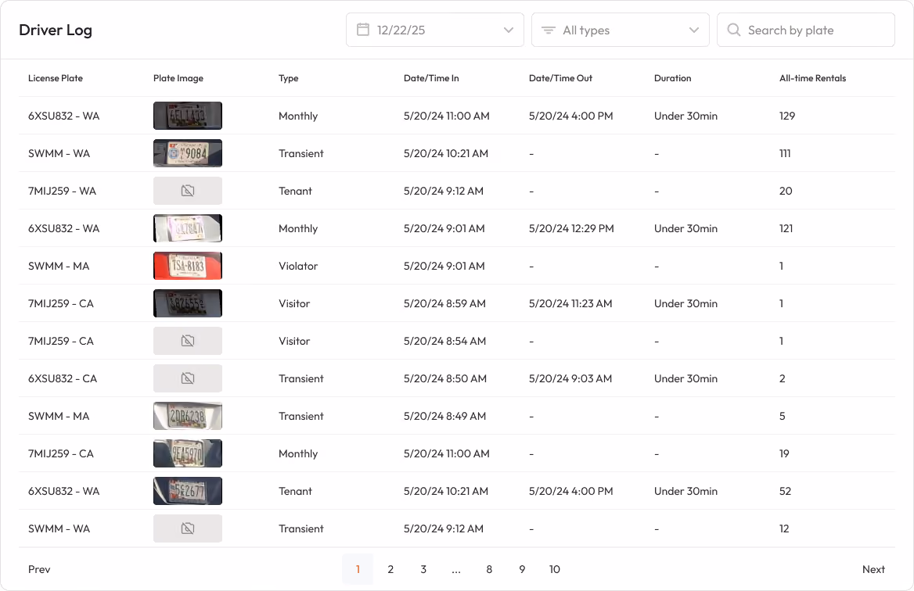Select page 1 in pagination
The image size is (914, 591).
358,569
